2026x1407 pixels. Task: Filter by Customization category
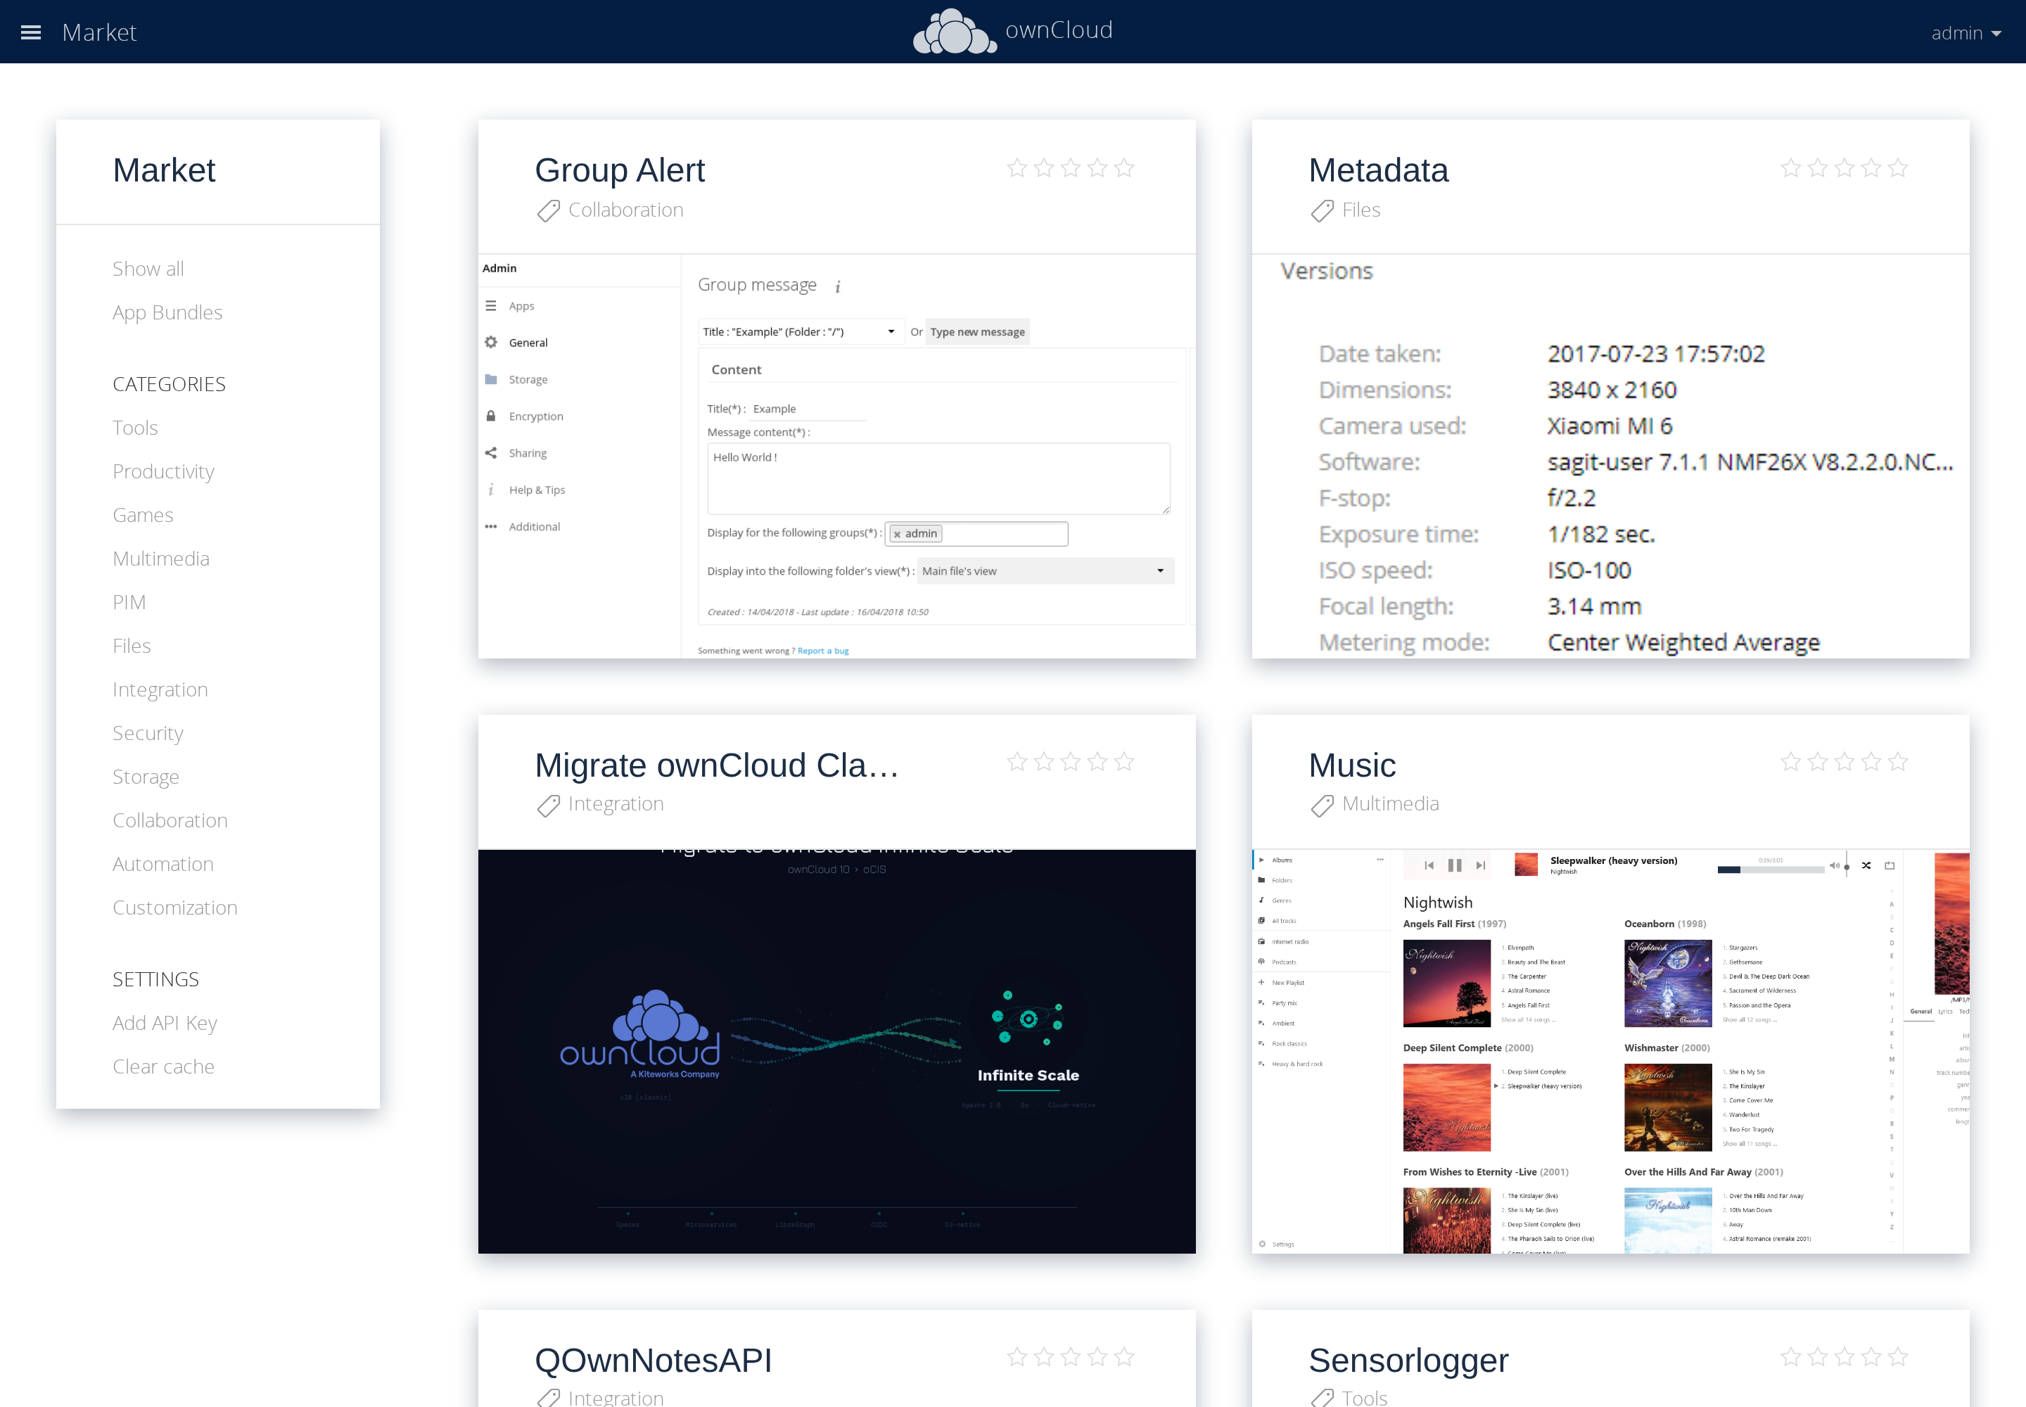(174, 907)
